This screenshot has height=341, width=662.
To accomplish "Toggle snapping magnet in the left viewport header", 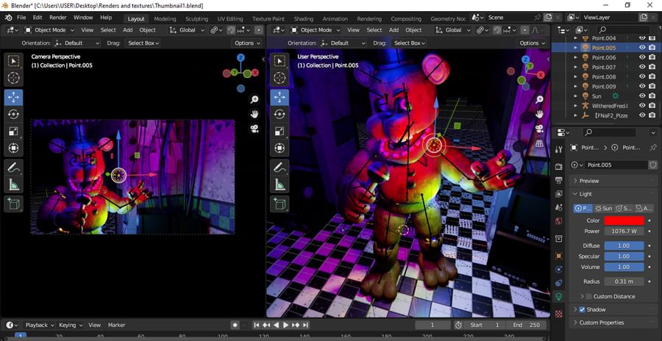I will coord(231,30).
